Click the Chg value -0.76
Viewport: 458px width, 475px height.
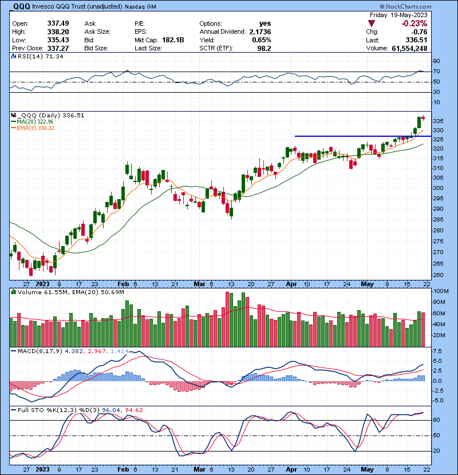[x=419, y=32]
